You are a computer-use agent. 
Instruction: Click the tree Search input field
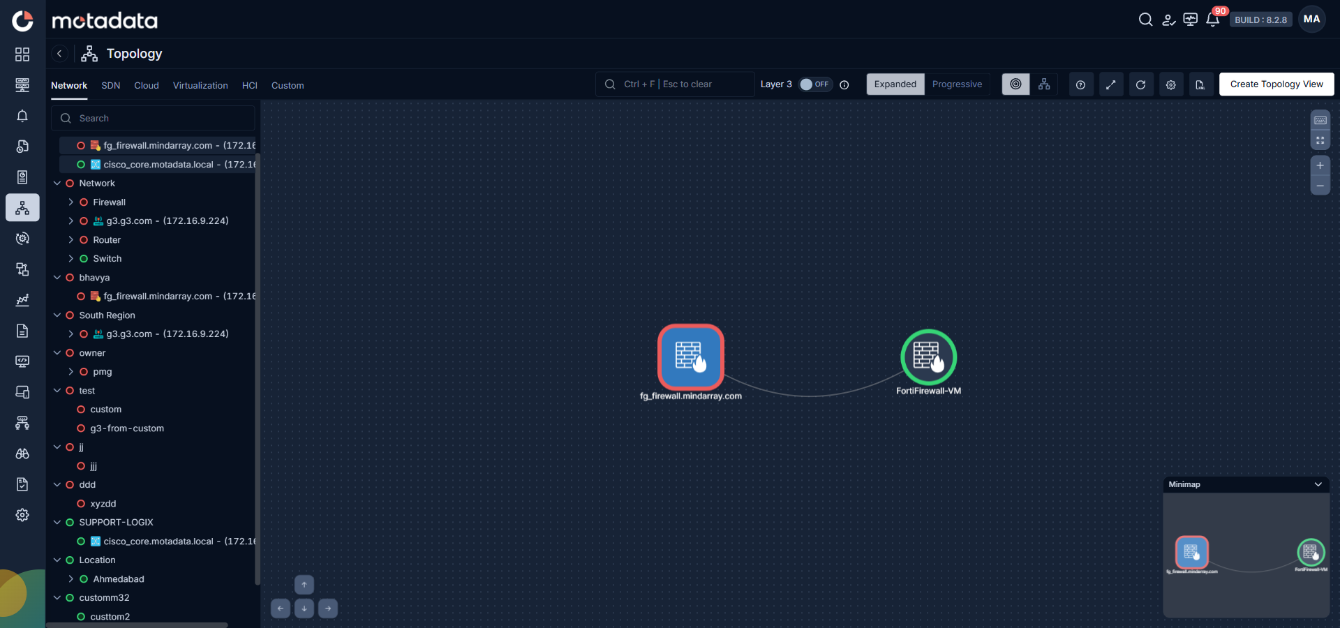point(153,119)
